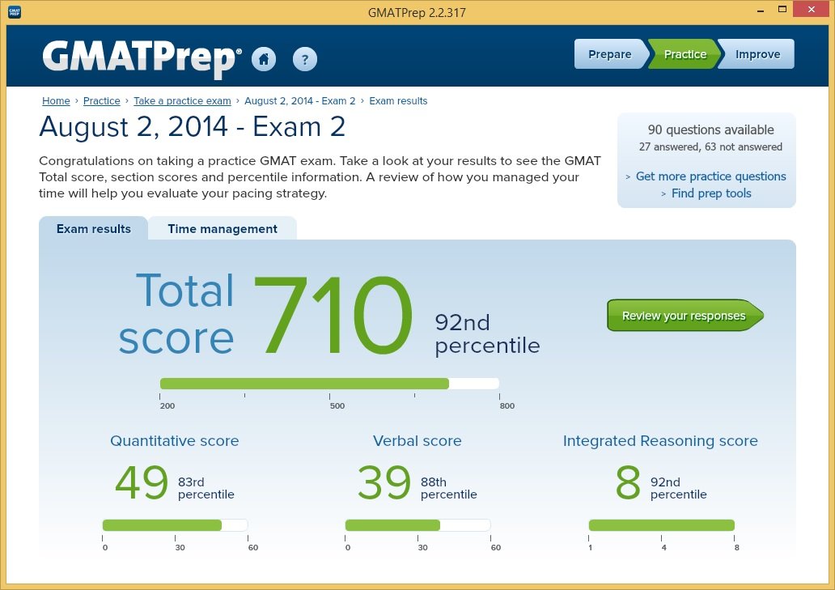
Task: Click the 'Exam results' breadcrumb text
Action: 398,101
